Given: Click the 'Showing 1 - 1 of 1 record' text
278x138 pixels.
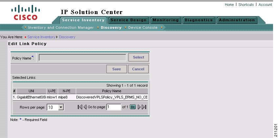Looking at the screenshot, I should (x=127, y=85).
